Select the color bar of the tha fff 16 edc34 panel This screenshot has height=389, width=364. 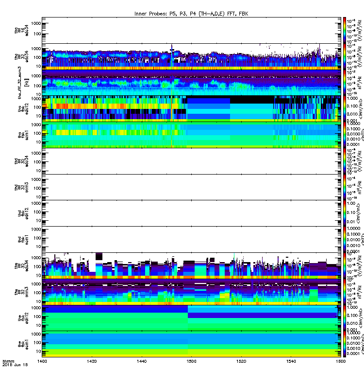[x=345, y=30]
